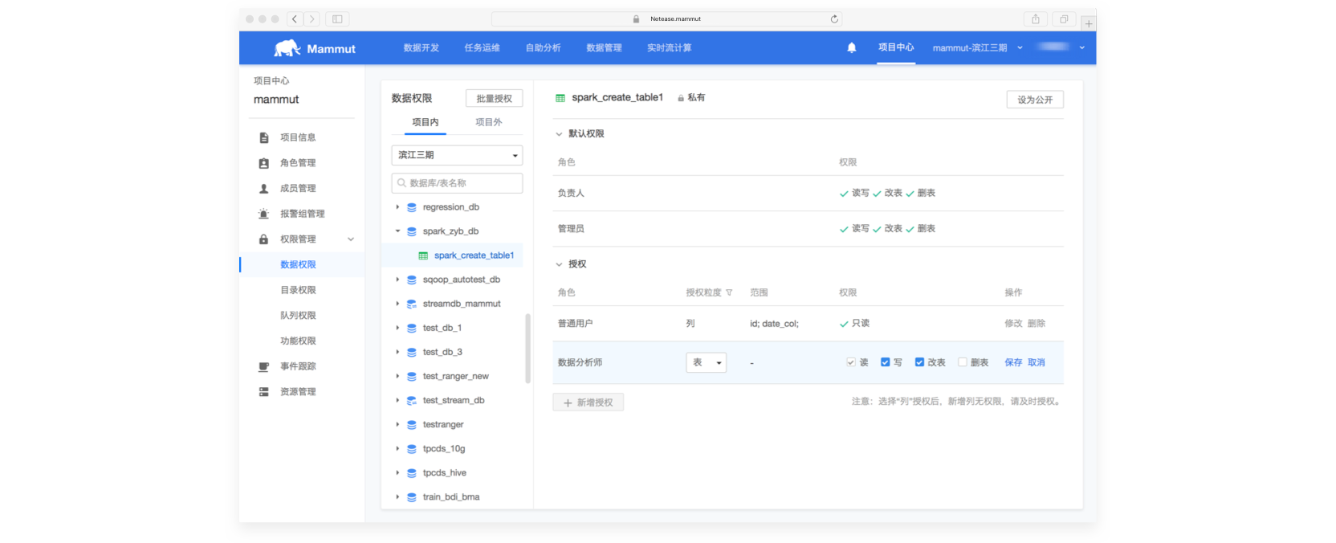The height and width of the screenshot is (543, 1336).
Task: Click the 项目信息 document icon in sidebar
Action: pos(263,137)
